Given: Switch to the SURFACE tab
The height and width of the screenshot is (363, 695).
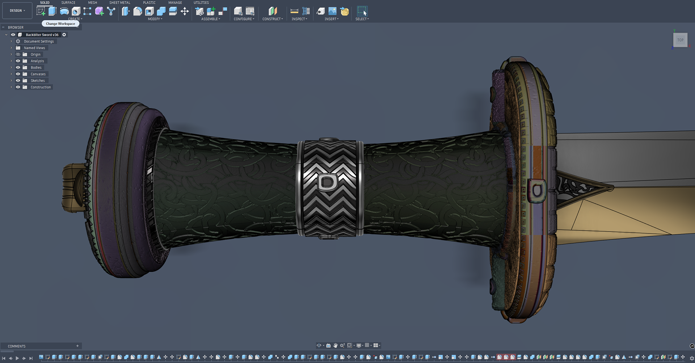Looking at the screenshot, I should (x=68, y=3).
